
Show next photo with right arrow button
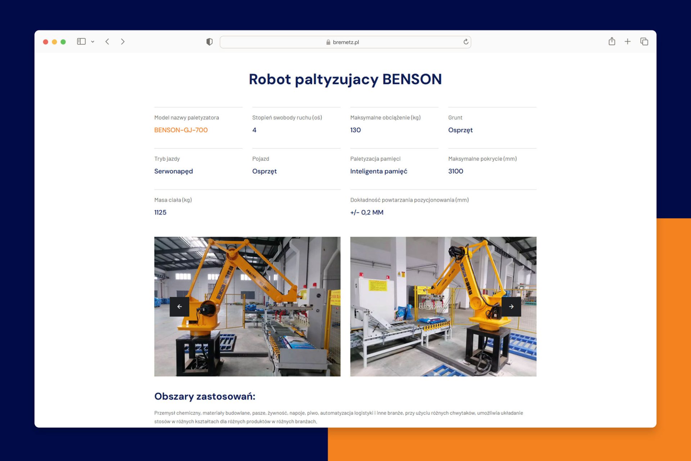(x=511, y=306)
